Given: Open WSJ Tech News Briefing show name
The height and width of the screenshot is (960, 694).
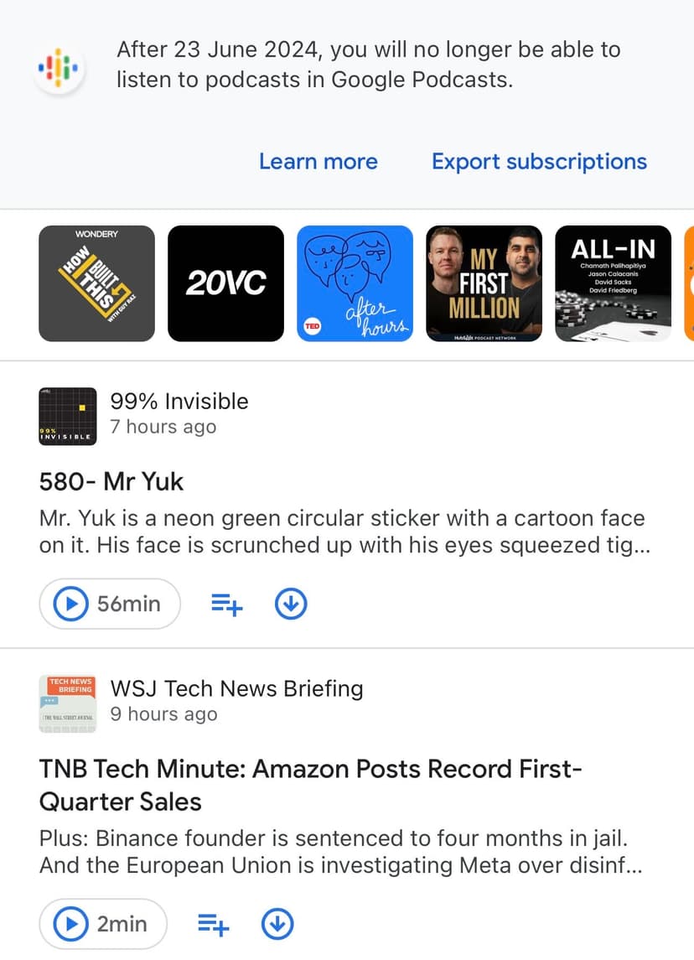Looking at the screenshot, I should pyautogui.click(x=237, y=688).
